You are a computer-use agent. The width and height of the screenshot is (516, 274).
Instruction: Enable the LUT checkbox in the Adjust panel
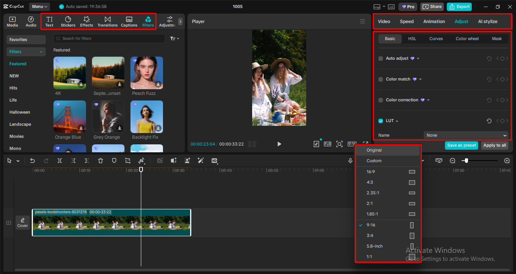[x=380, y=121]
